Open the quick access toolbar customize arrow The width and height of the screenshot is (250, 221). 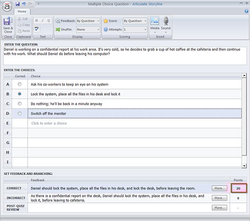pos(39,4)
